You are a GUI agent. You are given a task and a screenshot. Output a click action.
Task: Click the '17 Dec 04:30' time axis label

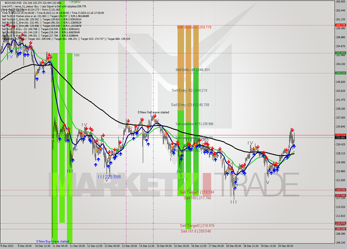pos(216,246)
